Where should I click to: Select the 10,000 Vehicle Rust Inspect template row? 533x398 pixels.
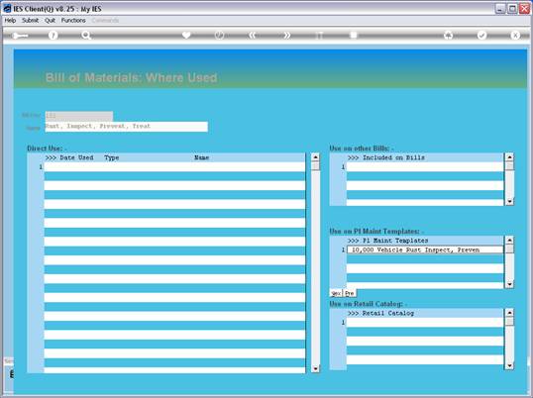point(425,249)
